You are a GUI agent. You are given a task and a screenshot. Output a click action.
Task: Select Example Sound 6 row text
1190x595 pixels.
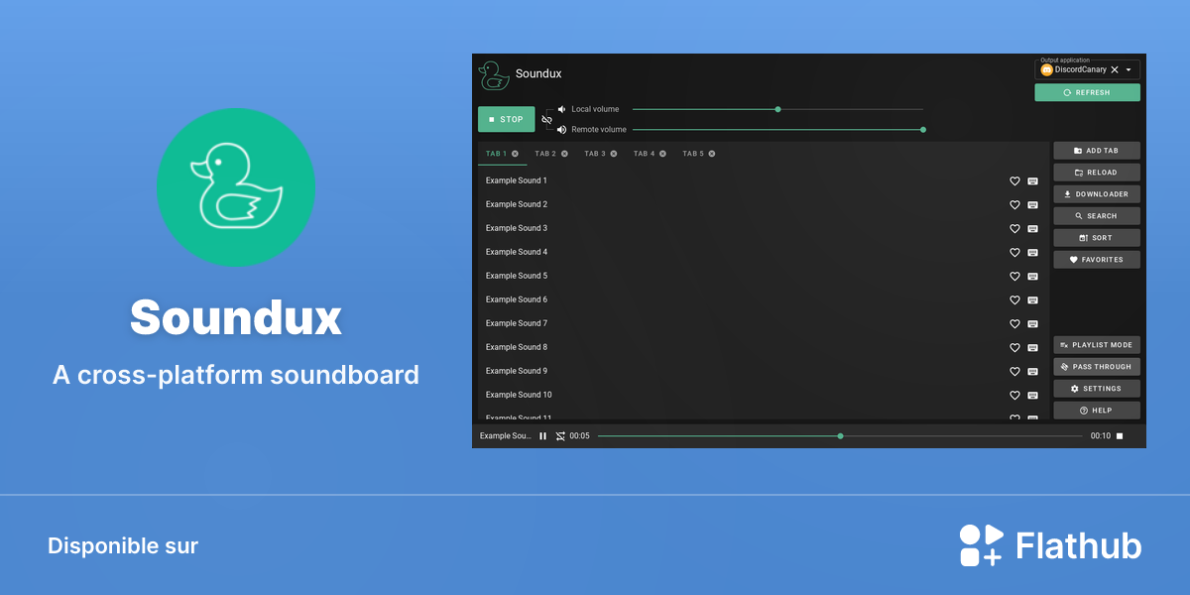[517, 300]
